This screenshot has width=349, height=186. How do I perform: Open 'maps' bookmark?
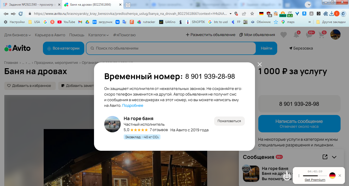pyautogui.click(x=288, y=22)
